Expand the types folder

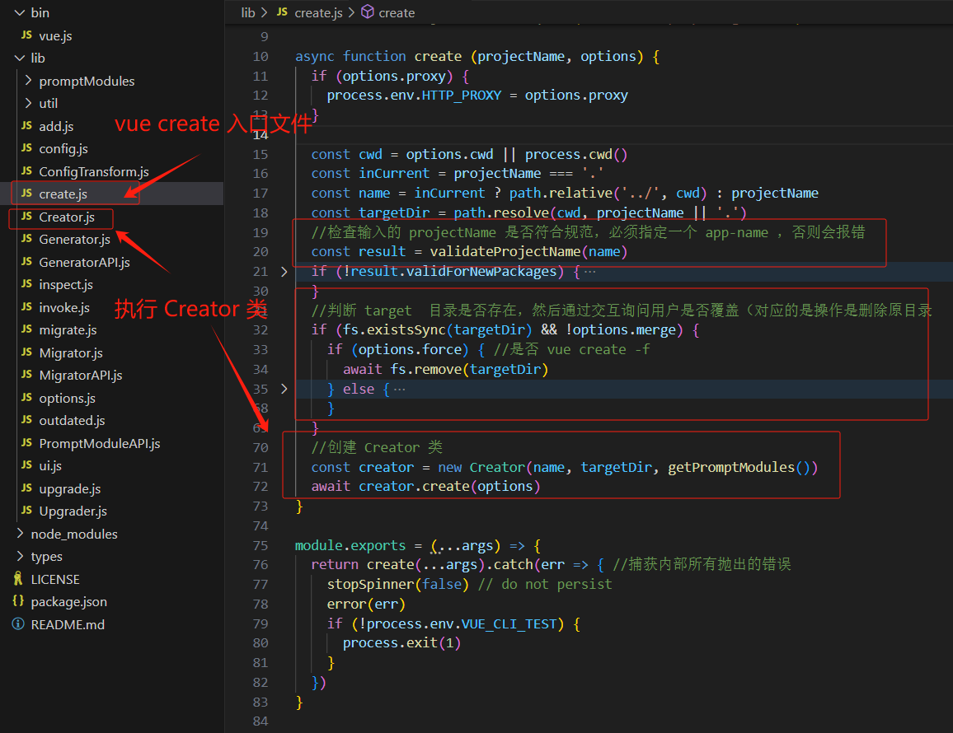20,556
